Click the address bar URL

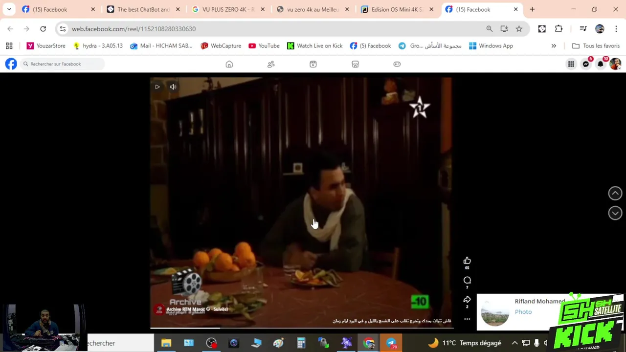click(x=134, y=29)
